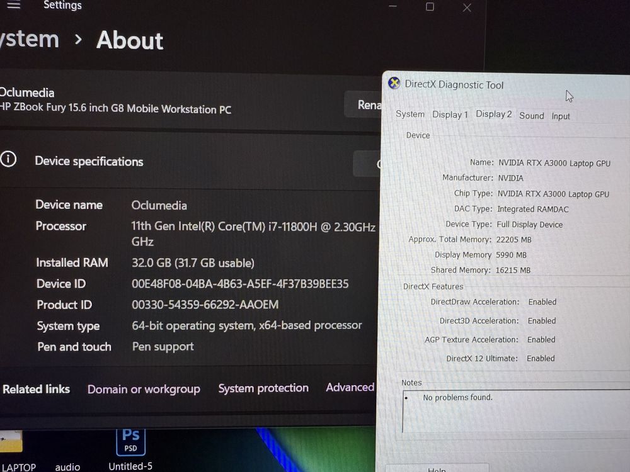Open the Advanced system settings link
Screen dimensions: 630x472
point(350,387)
